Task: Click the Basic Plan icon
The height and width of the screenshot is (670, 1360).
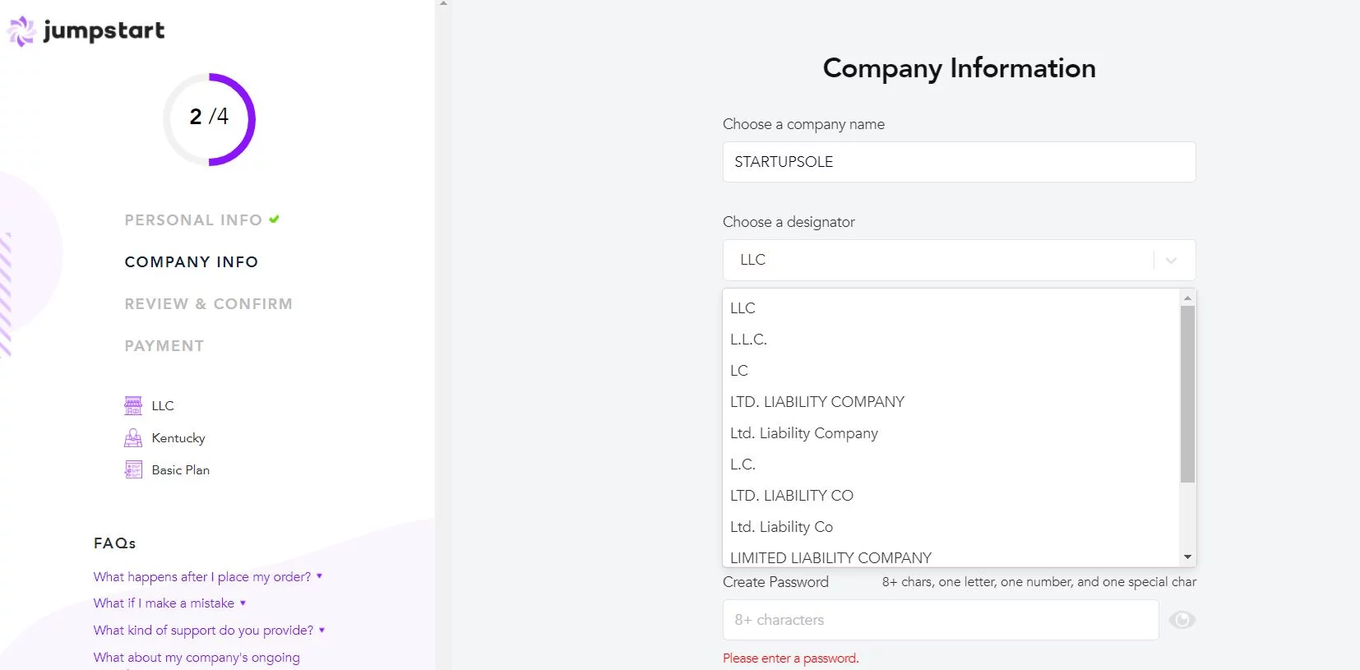Action: click(x=133, y=470)
